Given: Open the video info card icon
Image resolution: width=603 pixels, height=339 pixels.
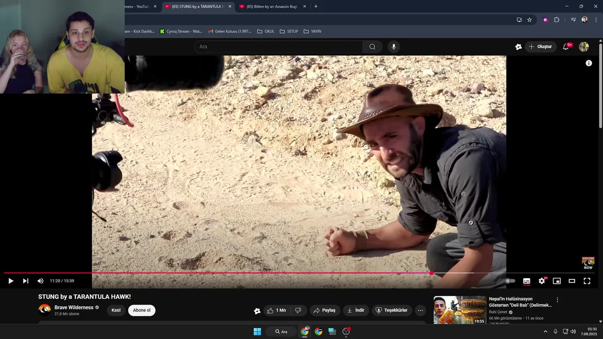Looking at the screenshot, I should [588, 63].
